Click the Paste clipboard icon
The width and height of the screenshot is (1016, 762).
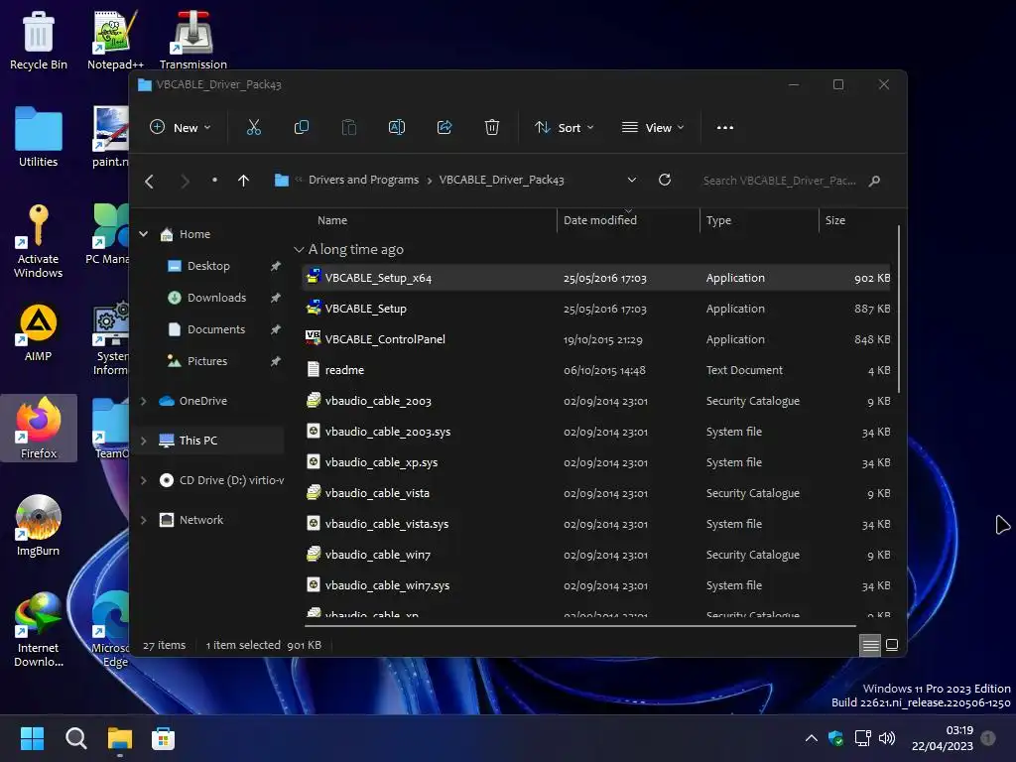348,128
